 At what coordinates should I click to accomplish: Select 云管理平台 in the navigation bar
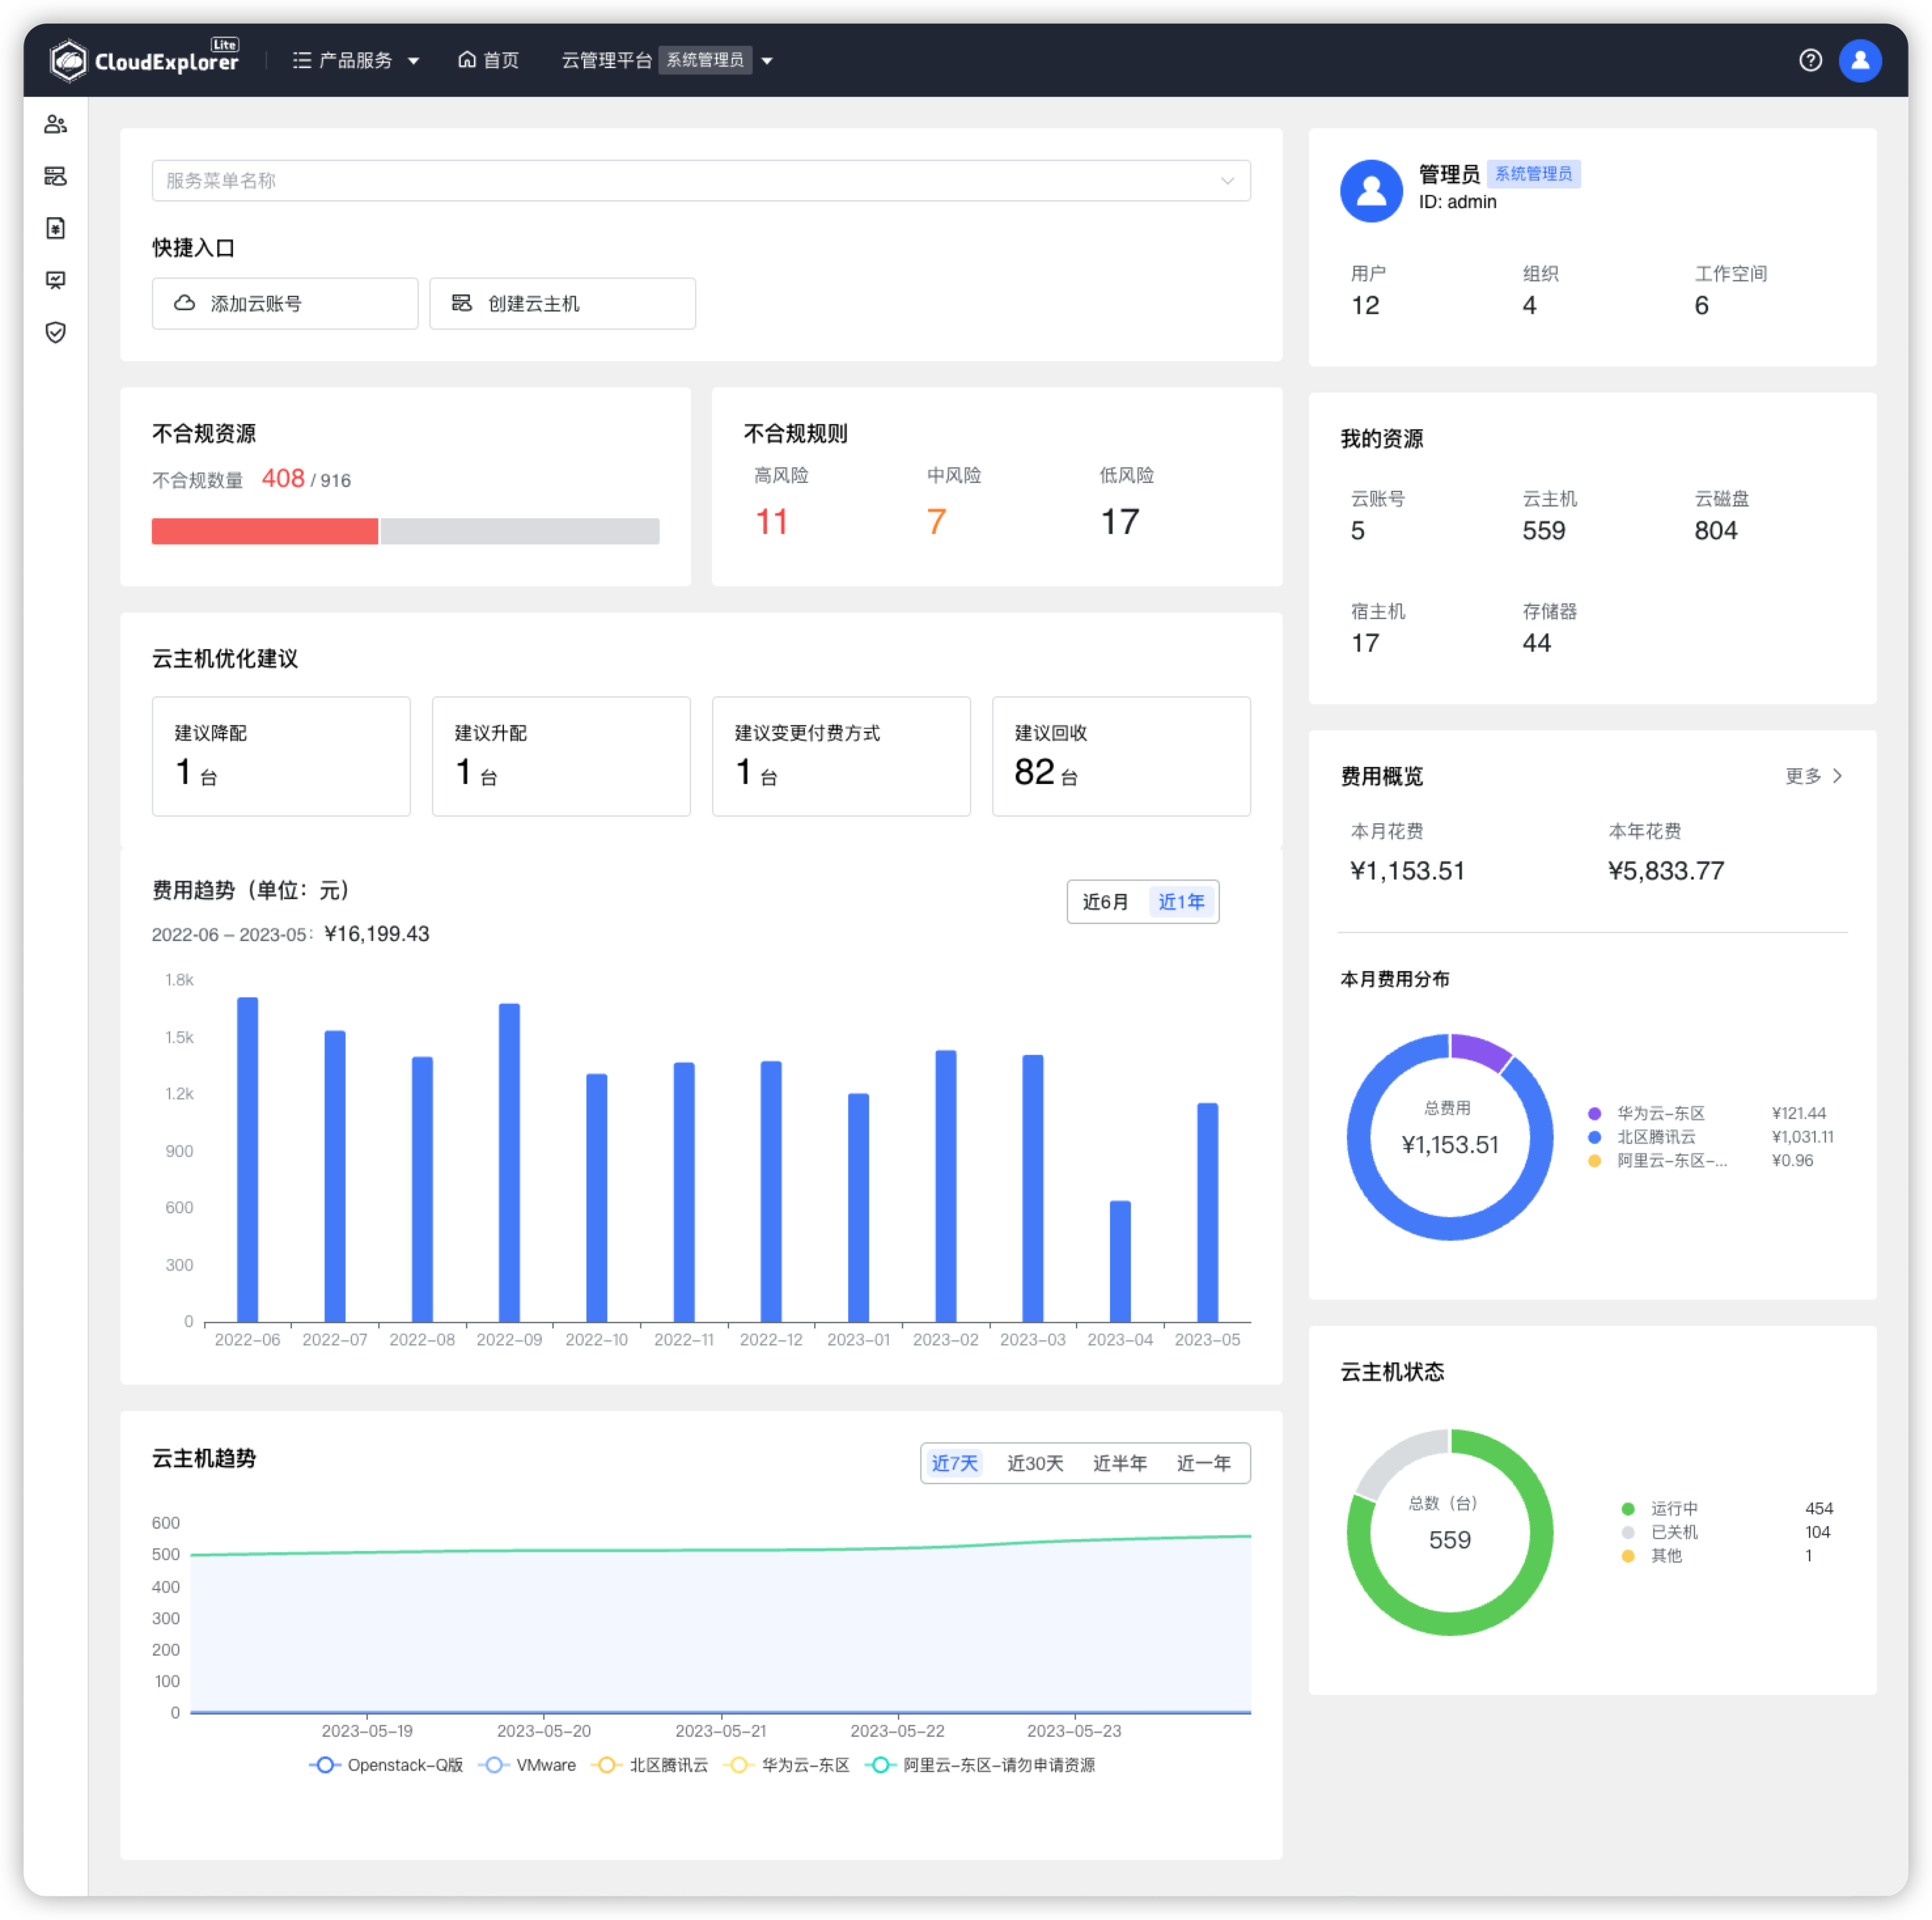click(607, 60)
